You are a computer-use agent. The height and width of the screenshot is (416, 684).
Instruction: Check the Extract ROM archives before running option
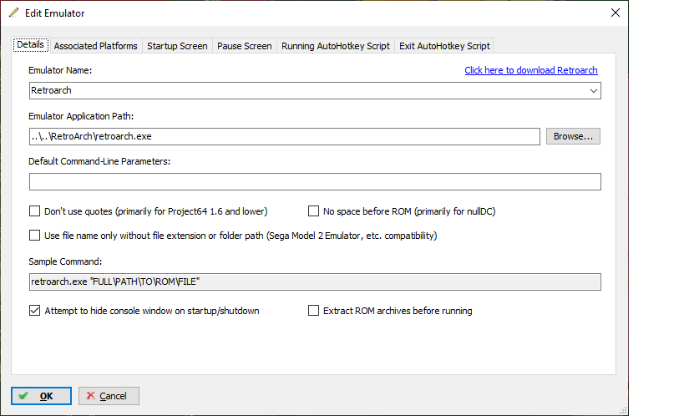tap(313, 311)
